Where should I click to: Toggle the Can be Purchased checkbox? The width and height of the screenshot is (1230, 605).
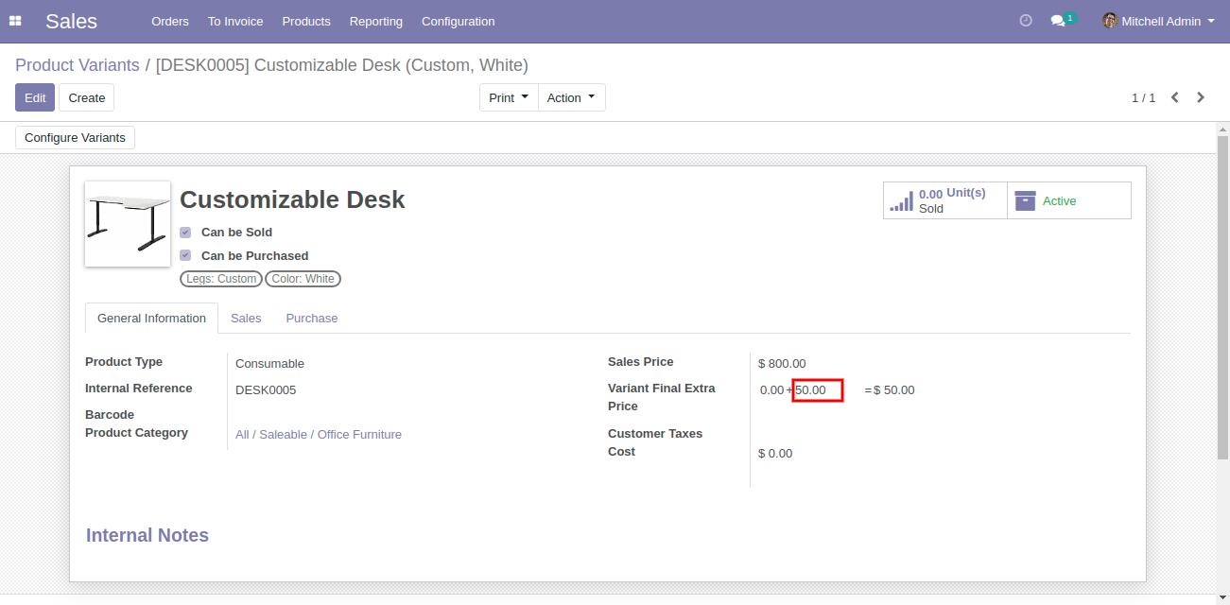pos(185,256)
